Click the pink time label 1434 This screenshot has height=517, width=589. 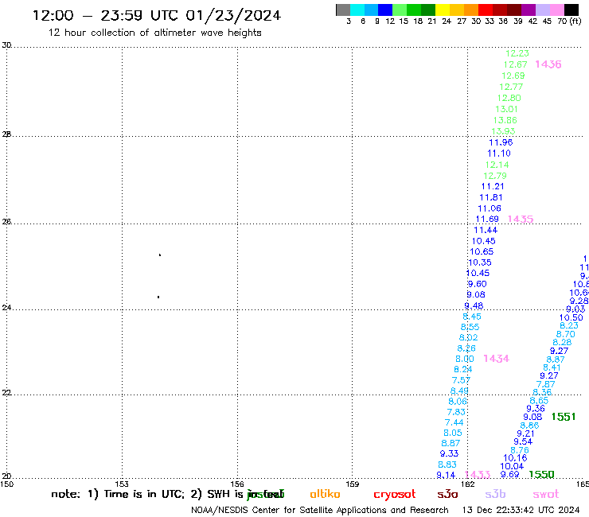click(496, 359)
